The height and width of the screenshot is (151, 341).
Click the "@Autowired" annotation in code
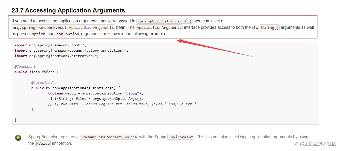(x=42, y=83)
